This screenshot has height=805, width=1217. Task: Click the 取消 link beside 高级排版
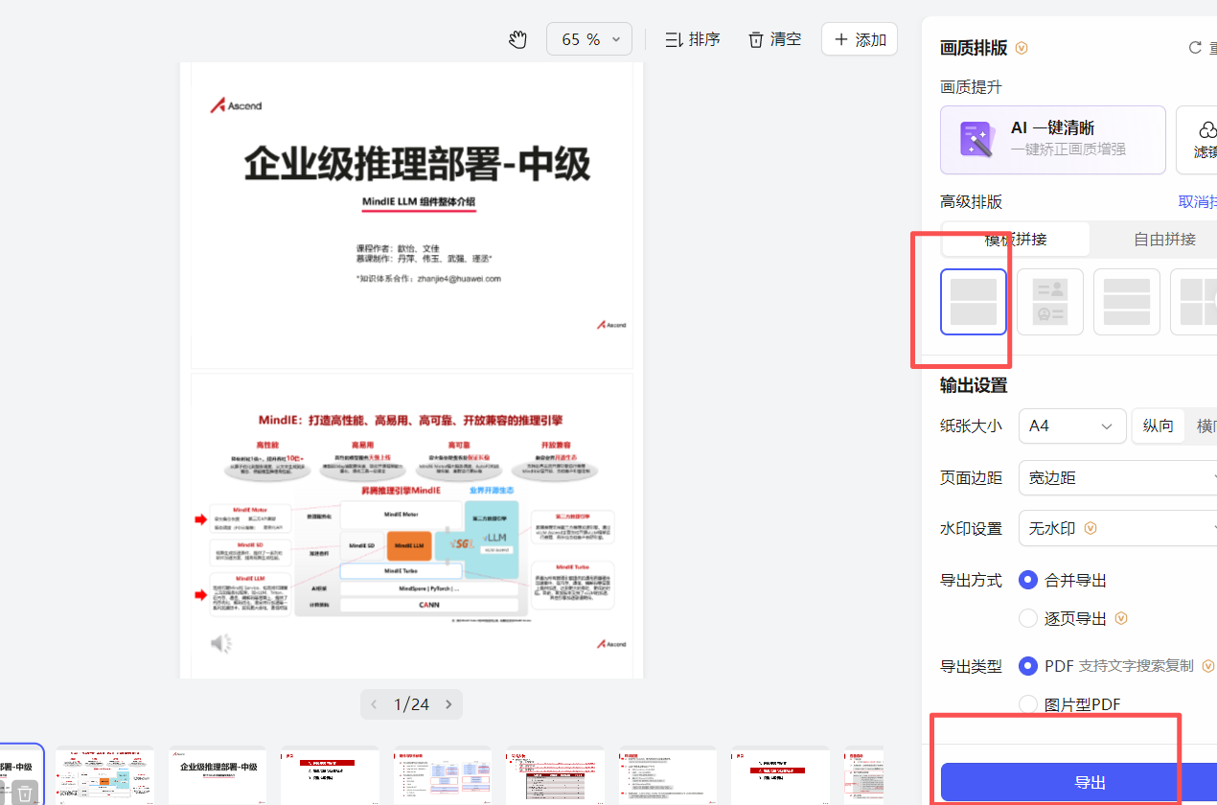tap(1197, 201)
